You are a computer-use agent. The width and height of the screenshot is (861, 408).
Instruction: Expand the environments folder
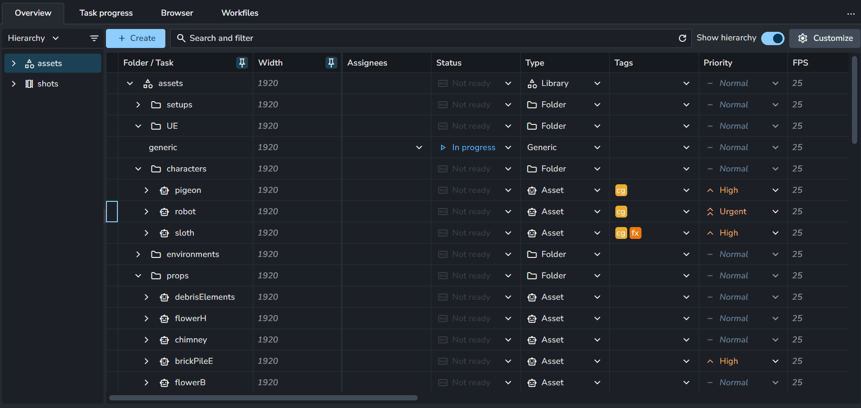[x=138, y=255]
